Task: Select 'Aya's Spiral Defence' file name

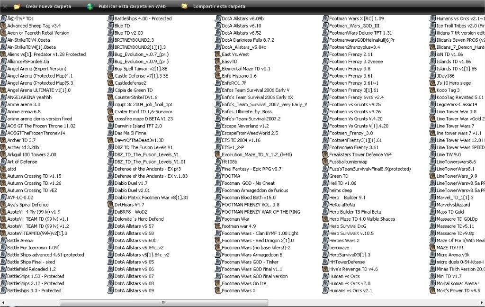Action: pos(28,205)
